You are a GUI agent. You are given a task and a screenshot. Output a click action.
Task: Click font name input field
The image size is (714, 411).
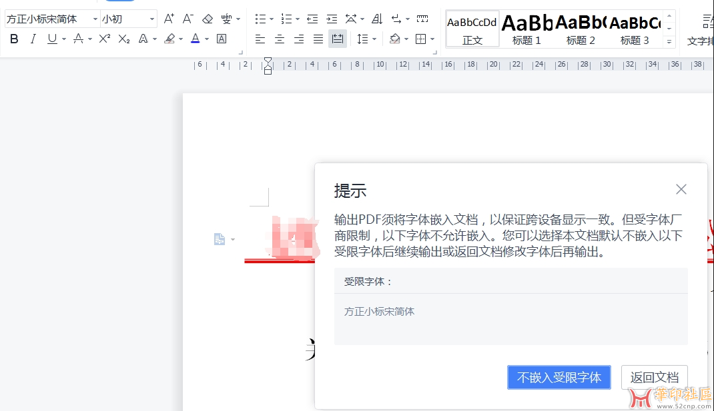48,19
